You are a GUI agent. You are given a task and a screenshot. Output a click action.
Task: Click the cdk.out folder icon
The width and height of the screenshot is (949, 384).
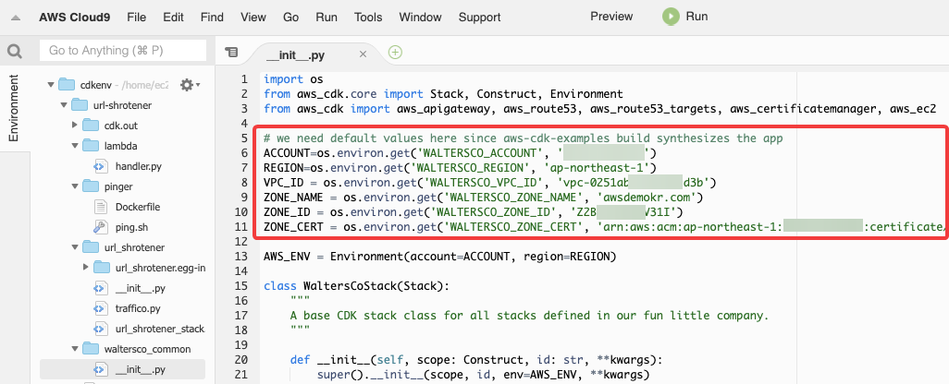click(90, 126)
